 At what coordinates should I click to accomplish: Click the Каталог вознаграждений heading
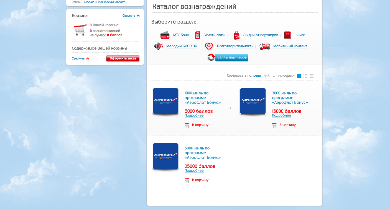coord(194,7)
